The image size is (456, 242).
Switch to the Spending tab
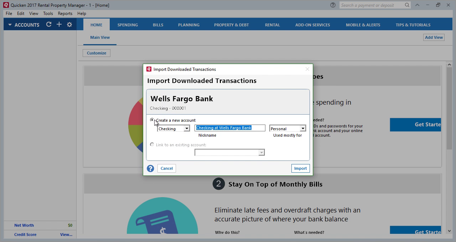(128, 25)
